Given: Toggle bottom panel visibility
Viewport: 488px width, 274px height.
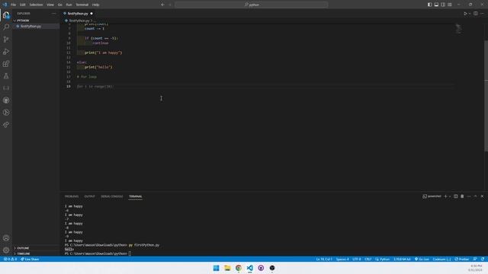Looking at the screenshot, I should coord(436,5).
